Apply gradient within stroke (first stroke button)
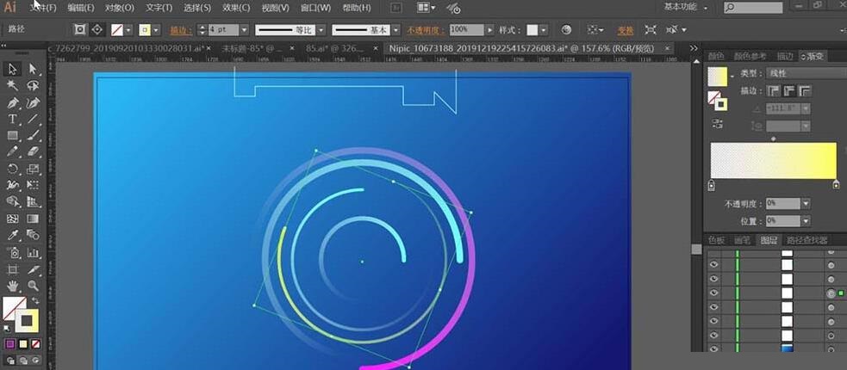The image size is (847, 370). pyautogui.click(x=773, y=90)
